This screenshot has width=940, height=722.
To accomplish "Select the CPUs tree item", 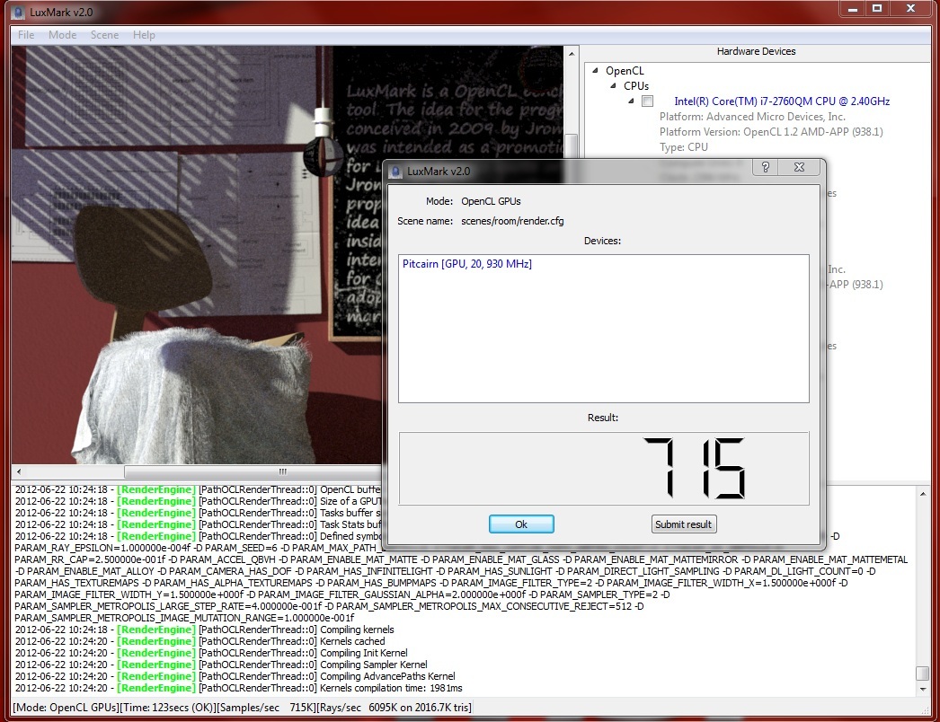I will tap(636, 85).
